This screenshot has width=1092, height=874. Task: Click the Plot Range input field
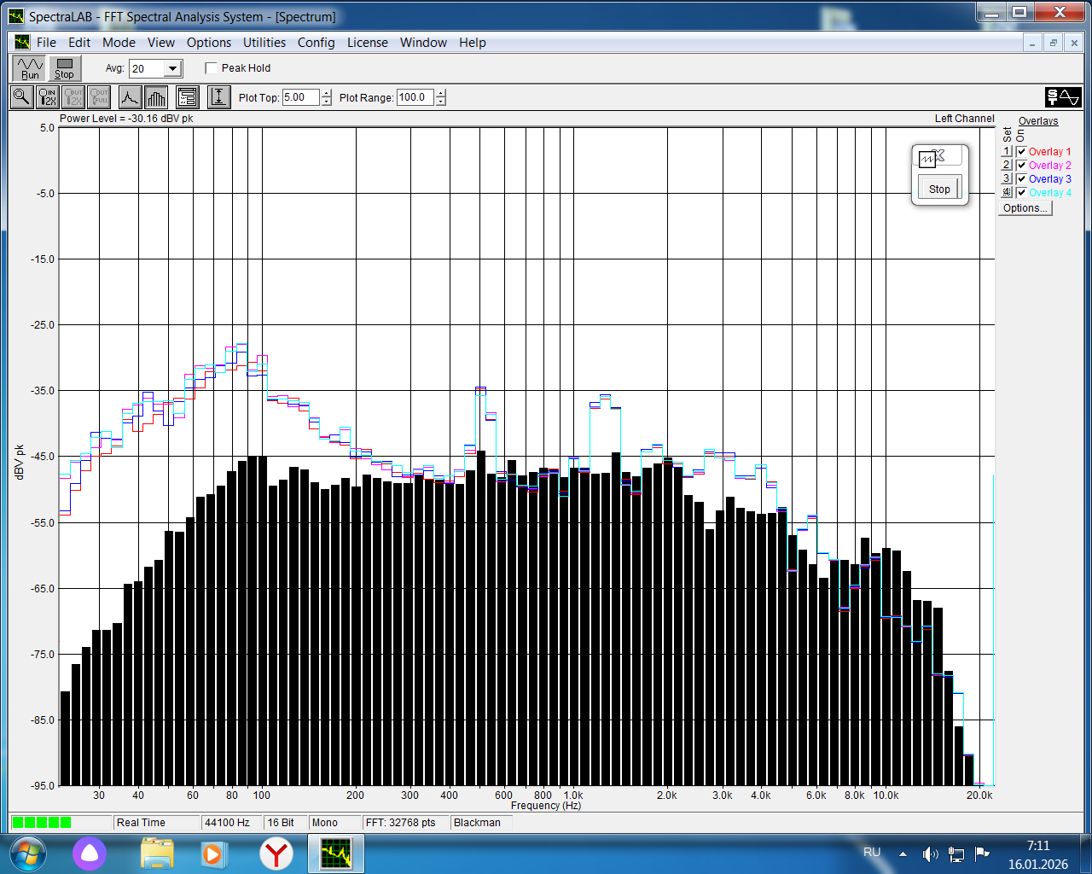coord(415,97)
